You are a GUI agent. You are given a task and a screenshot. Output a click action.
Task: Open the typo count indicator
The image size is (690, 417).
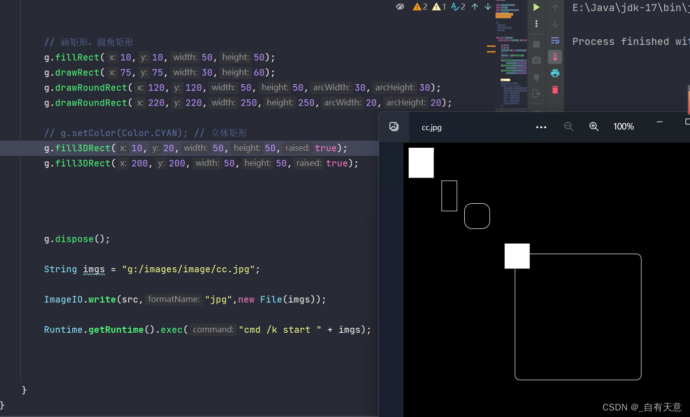(458, 7)
